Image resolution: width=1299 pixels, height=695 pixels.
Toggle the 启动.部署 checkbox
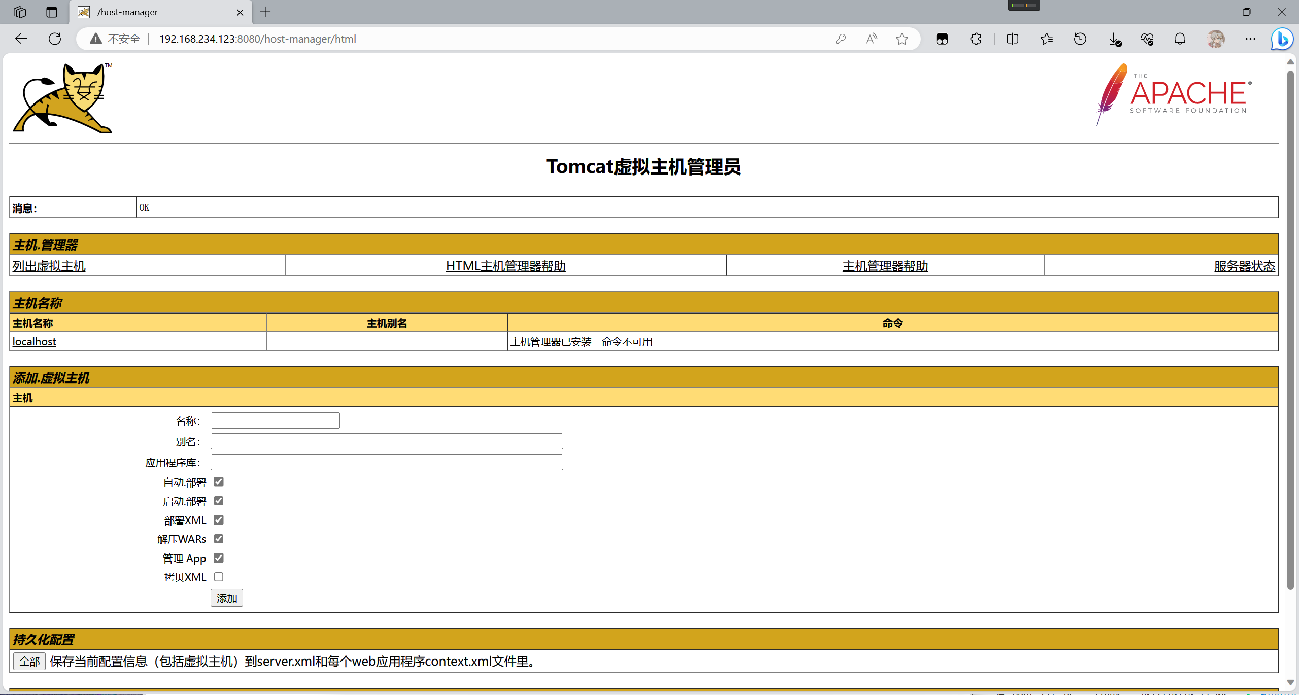pos(219,501)
